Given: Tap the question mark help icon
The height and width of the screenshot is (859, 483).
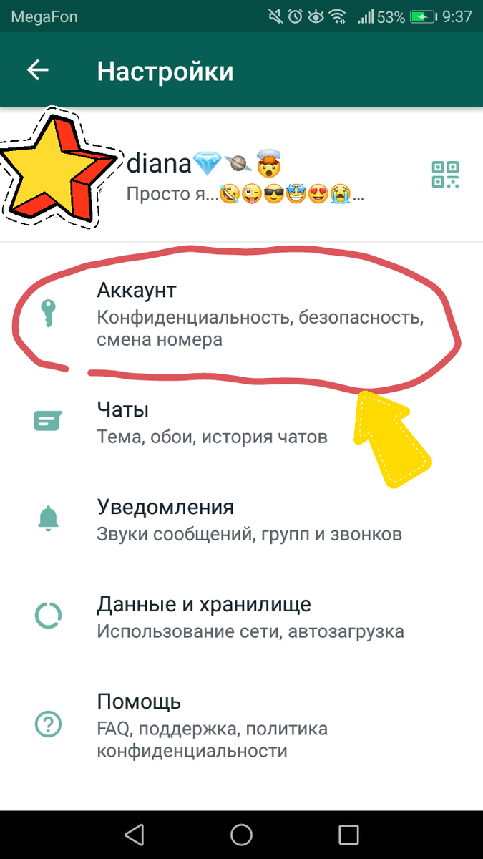Looking at the screenshot, I should [x=48, y=725].
